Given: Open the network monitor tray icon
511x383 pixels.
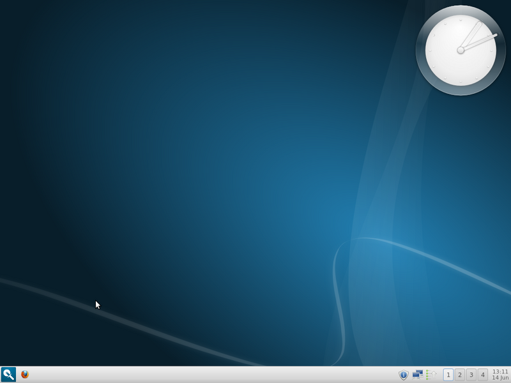Looking at the screenshot, I should (418, 374).
